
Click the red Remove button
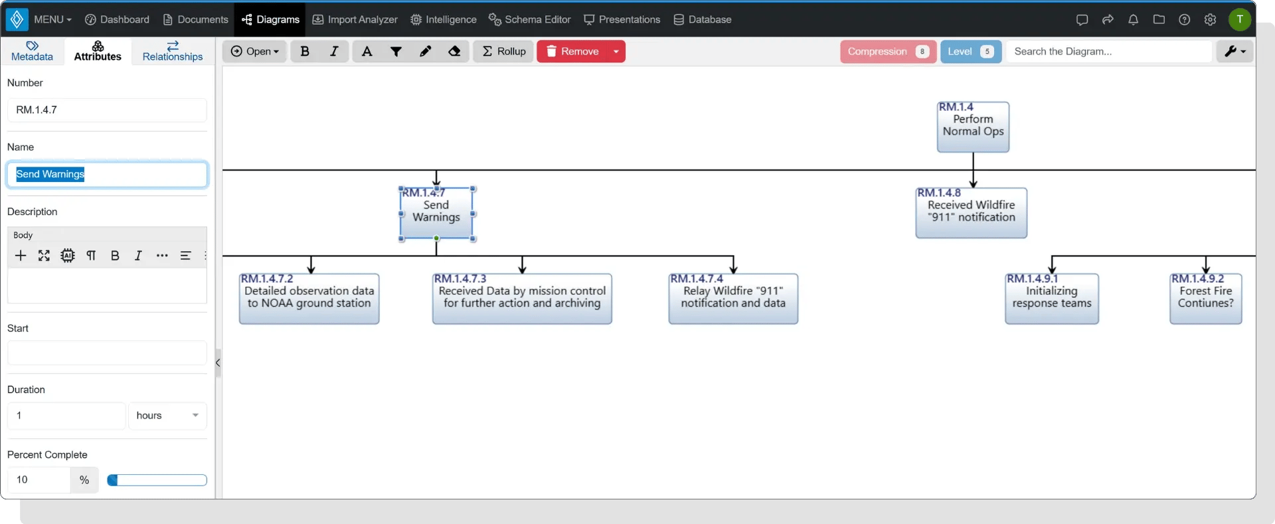pyautogui.click(x=572, y=51)
